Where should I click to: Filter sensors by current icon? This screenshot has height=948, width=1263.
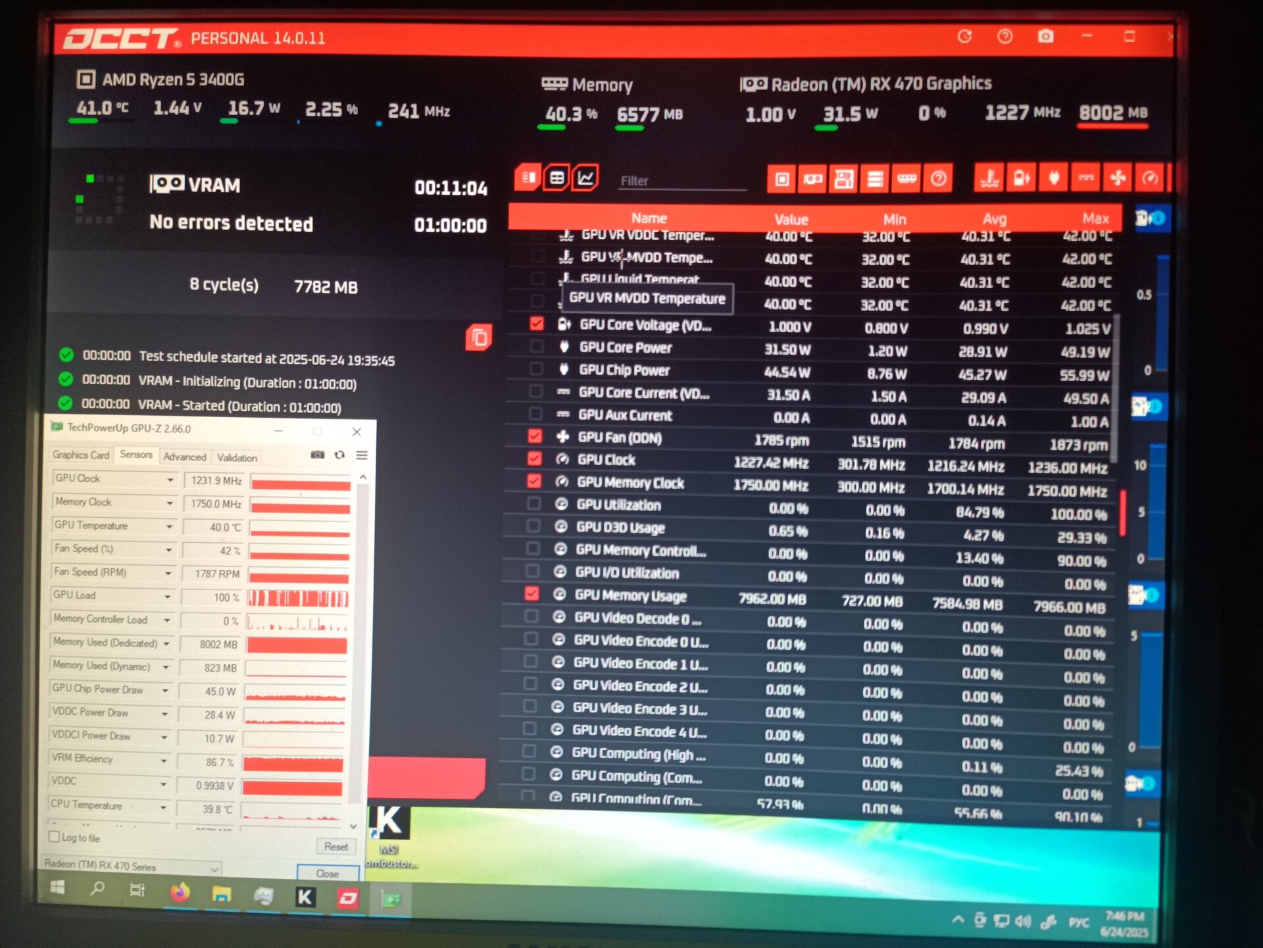click(1086, 178)
